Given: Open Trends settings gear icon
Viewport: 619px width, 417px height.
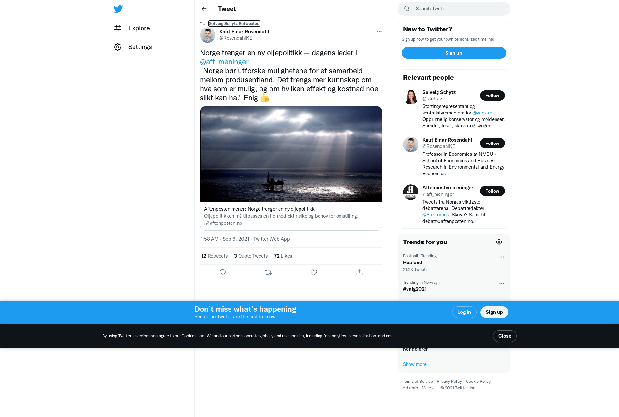Looking at the screenshot, I should pos(499,242).
